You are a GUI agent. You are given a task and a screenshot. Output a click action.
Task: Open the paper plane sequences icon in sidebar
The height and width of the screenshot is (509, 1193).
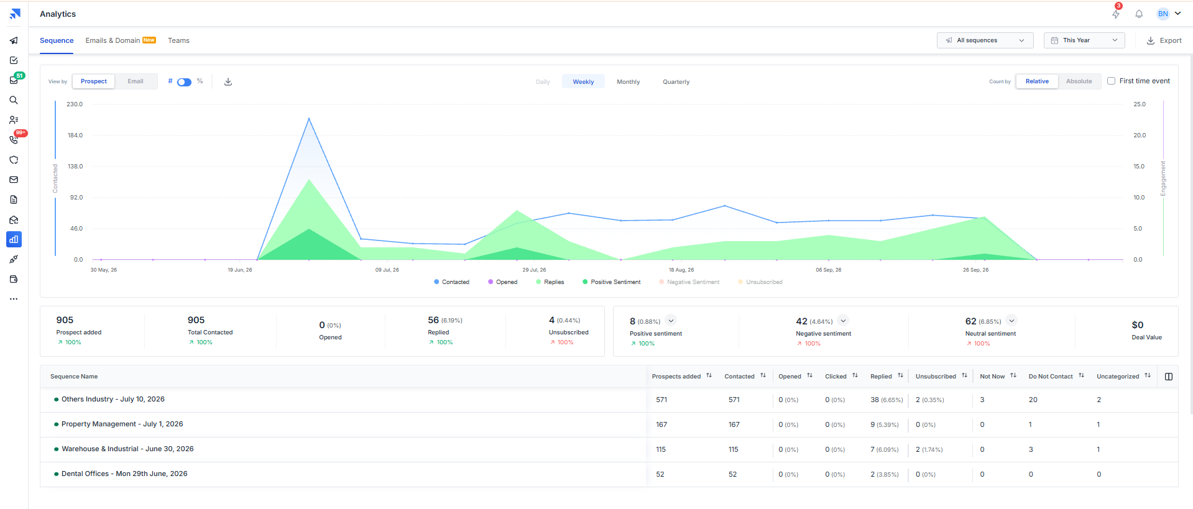[14, 40]
